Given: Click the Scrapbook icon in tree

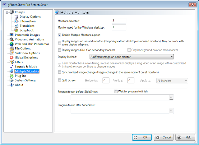Looking at the screenshot, I should click(x=16, y=30).
